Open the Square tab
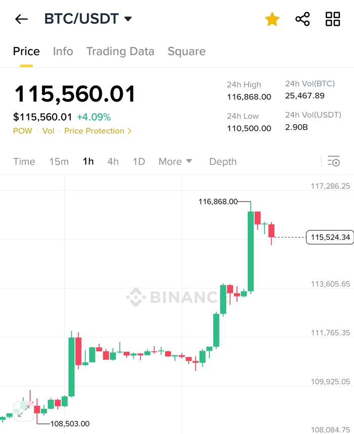 187,52
